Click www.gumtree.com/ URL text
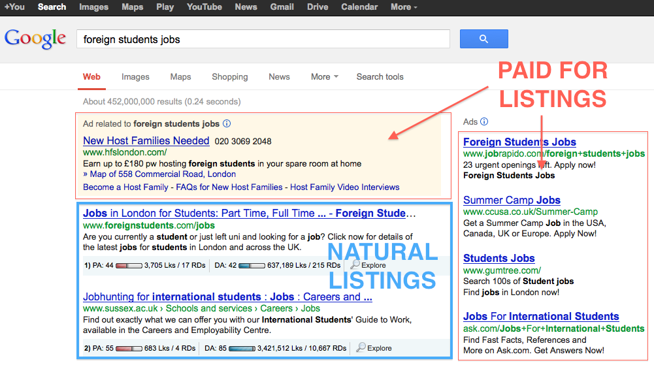This screenshot has height=367, width=654. click(x=502, y=270)
